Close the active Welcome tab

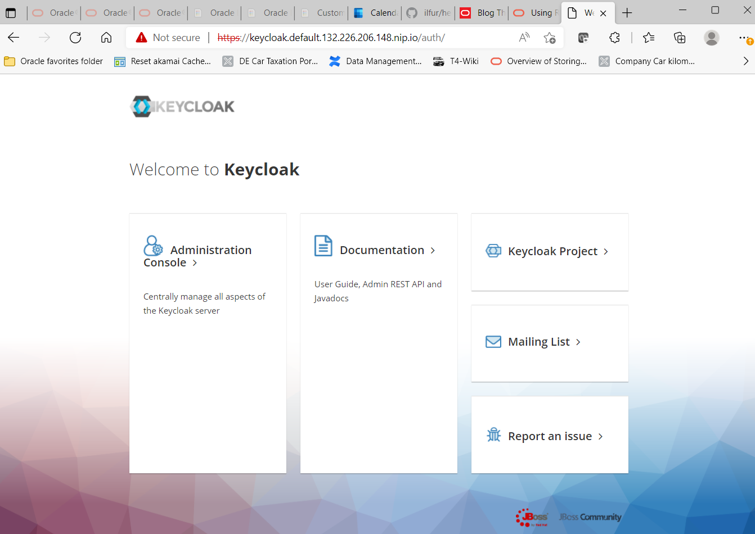(x=603, y=13)
